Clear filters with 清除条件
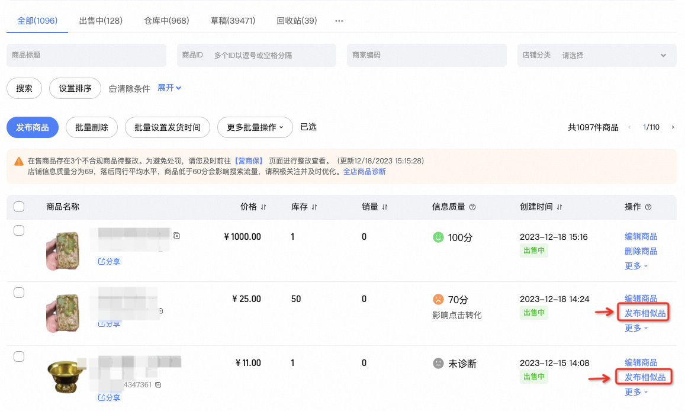This screenshot has width=685, height=411. (129, 89)
